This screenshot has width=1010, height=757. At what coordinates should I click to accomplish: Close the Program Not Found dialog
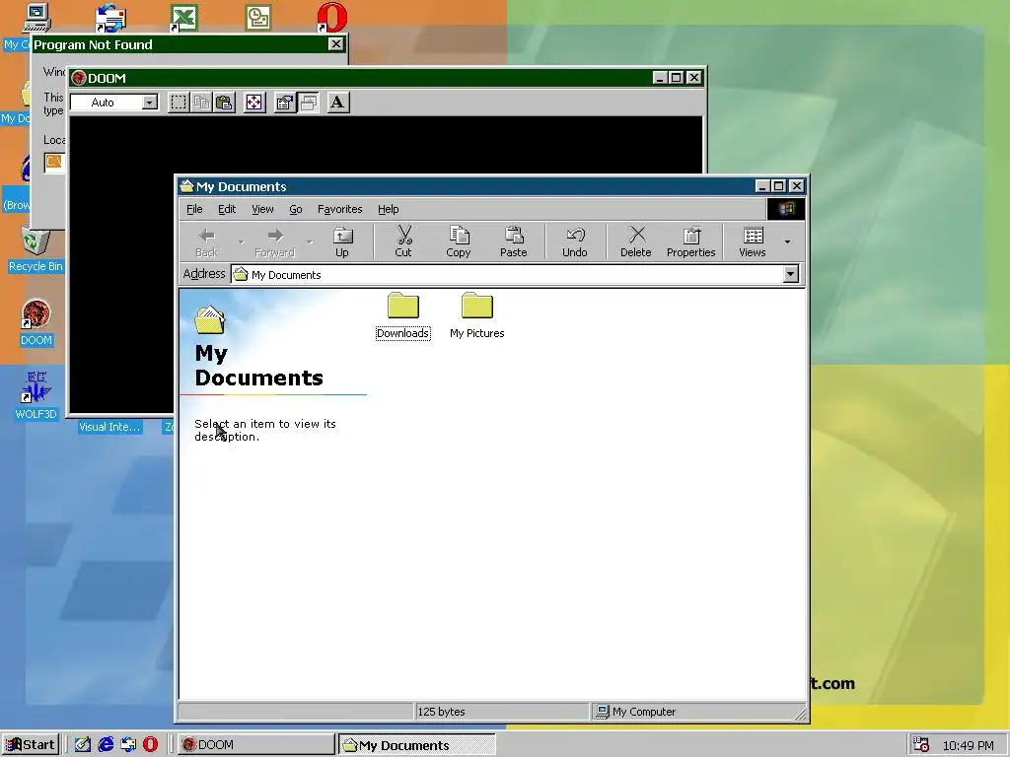[335, 43]
